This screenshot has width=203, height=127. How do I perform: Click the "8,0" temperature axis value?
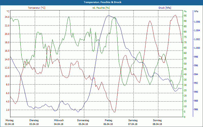(8, 85)
